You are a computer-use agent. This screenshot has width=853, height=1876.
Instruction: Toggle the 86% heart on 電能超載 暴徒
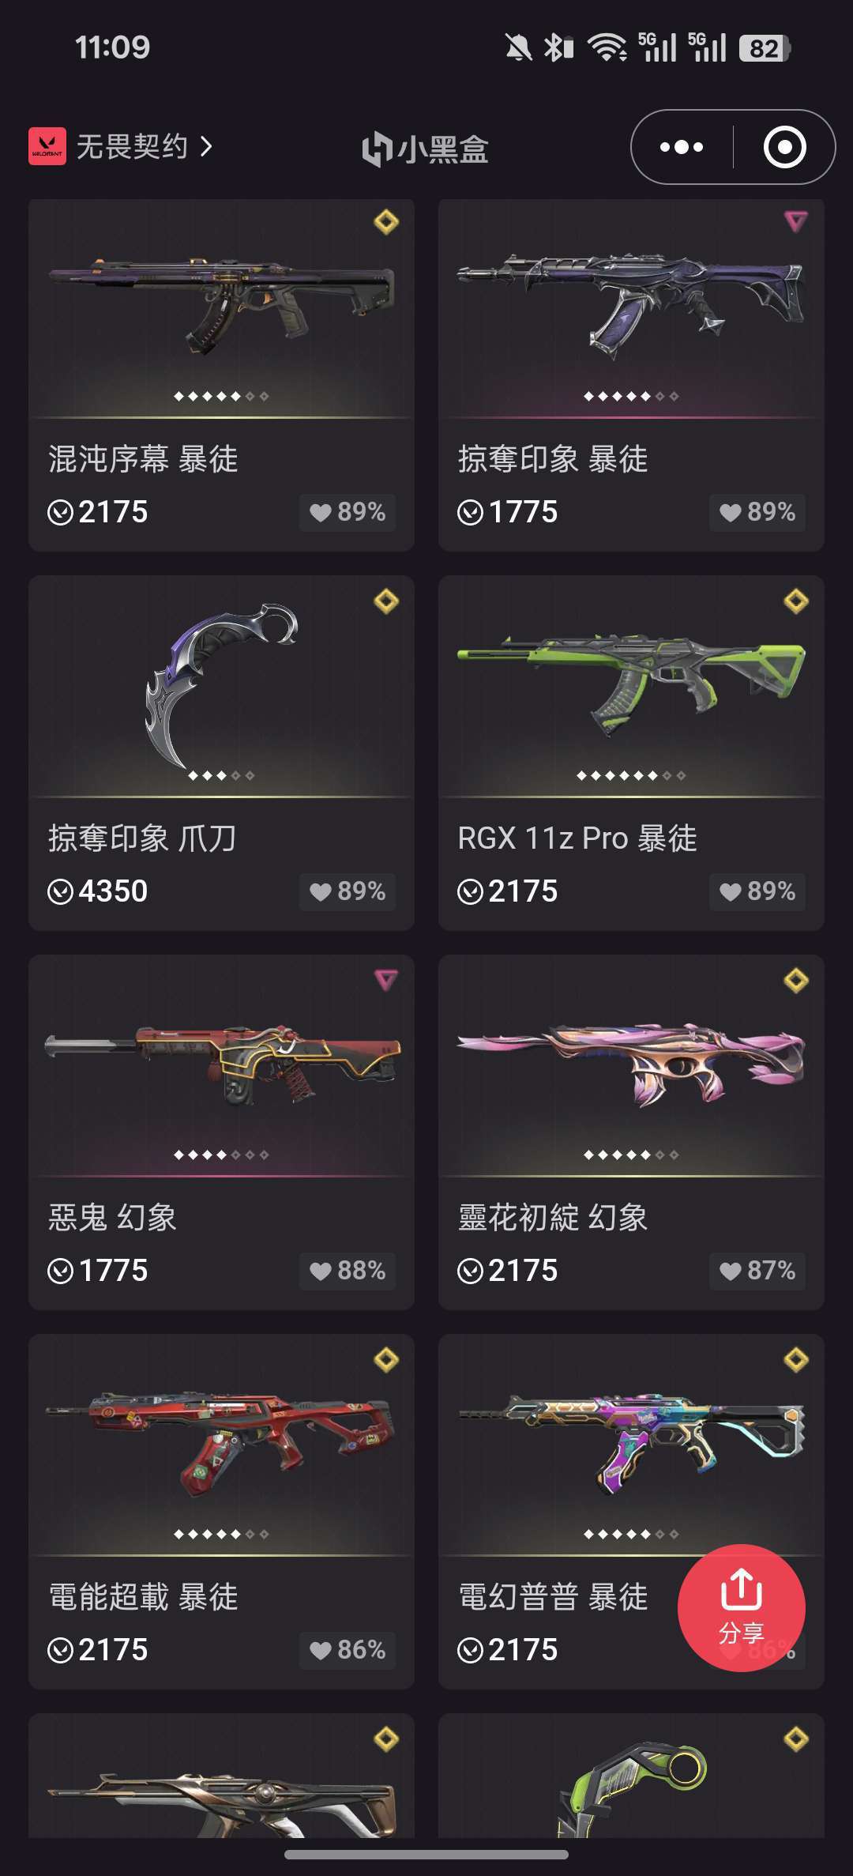pos(348,1650)
